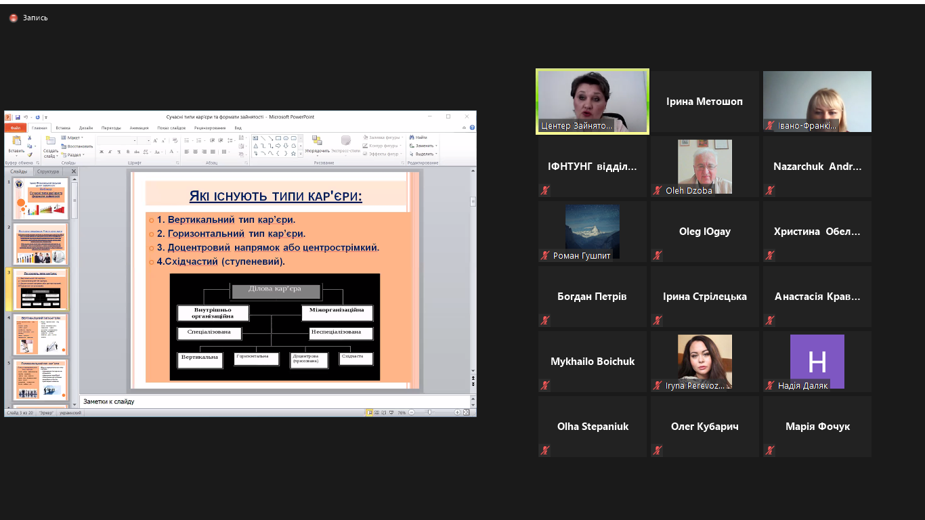The height and width of the screenshot is (520, 925).
Task: Toggle bold Ж formatting
Action: [x=102, y=152]
